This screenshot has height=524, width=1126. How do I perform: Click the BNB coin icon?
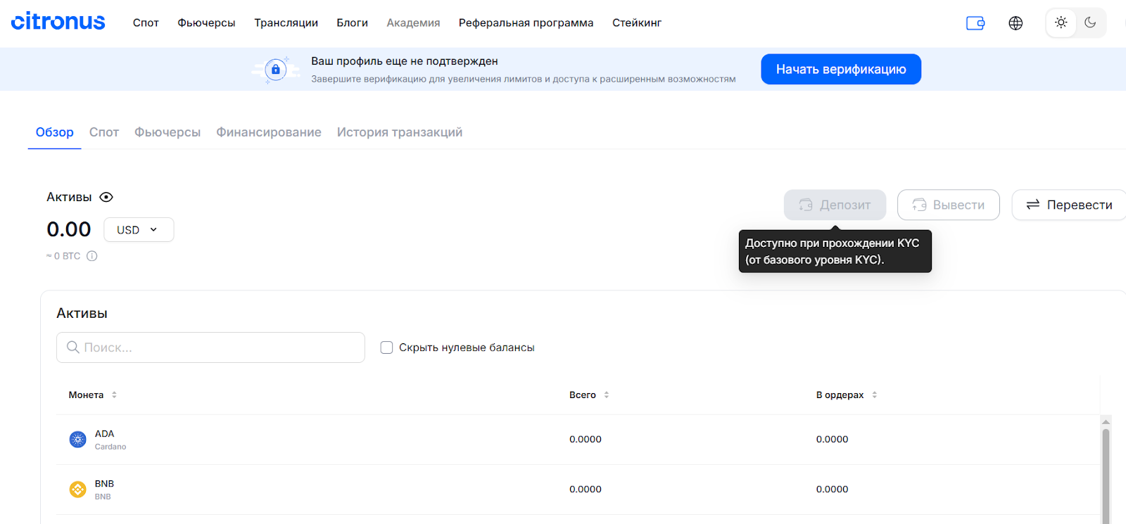78,490
